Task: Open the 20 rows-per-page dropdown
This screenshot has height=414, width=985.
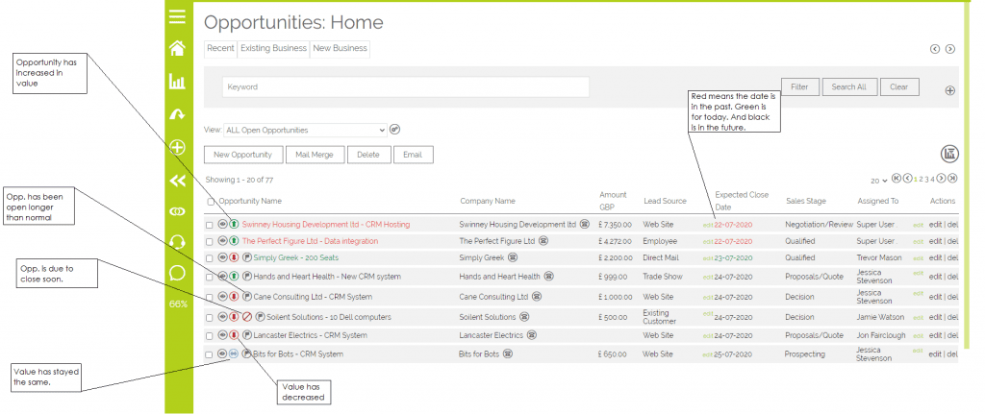Action: pyautogui.click(x=876, y=180)
